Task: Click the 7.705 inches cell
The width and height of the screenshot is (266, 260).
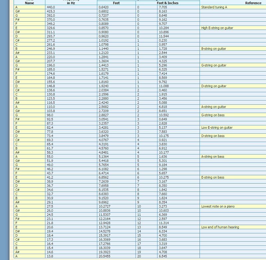Action: pyautogui.click(x=179, y=7)
